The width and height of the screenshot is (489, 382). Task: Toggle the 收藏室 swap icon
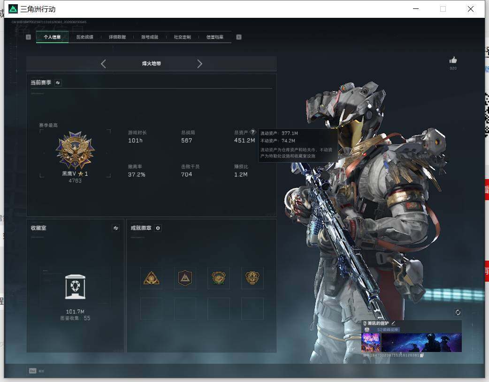(116, 228)
